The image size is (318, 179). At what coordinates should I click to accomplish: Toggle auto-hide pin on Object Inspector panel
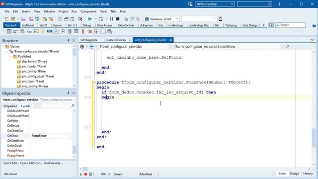[69, 93]
